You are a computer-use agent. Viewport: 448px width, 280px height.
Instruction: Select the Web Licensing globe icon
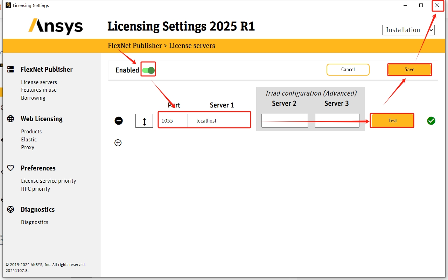pyautogui.click(x=10, y=119)
